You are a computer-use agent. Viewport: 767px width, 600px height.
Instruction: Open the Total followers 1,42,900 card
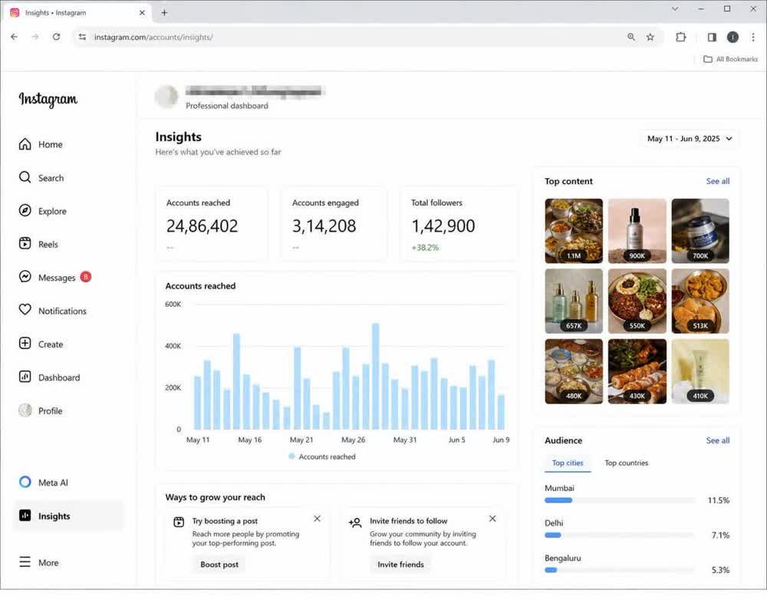tap(459, 223)
